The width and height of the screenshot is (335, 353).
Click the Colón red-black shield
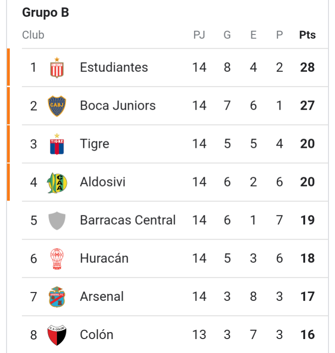click(57, 335)
